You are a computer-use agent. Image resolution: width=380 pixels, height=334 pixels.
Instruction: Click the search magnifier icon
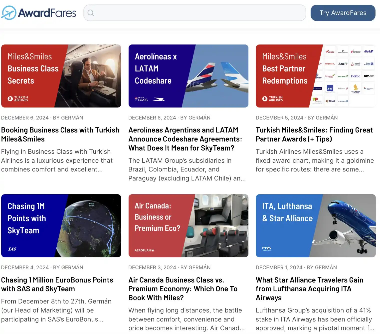[91, 13]
